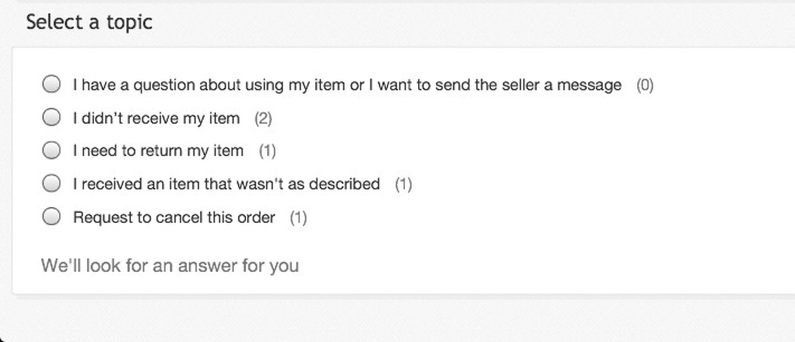Click the "I received an item that wasn't as described" text
This screenshot has width=795, height=342.
point(226,184)
